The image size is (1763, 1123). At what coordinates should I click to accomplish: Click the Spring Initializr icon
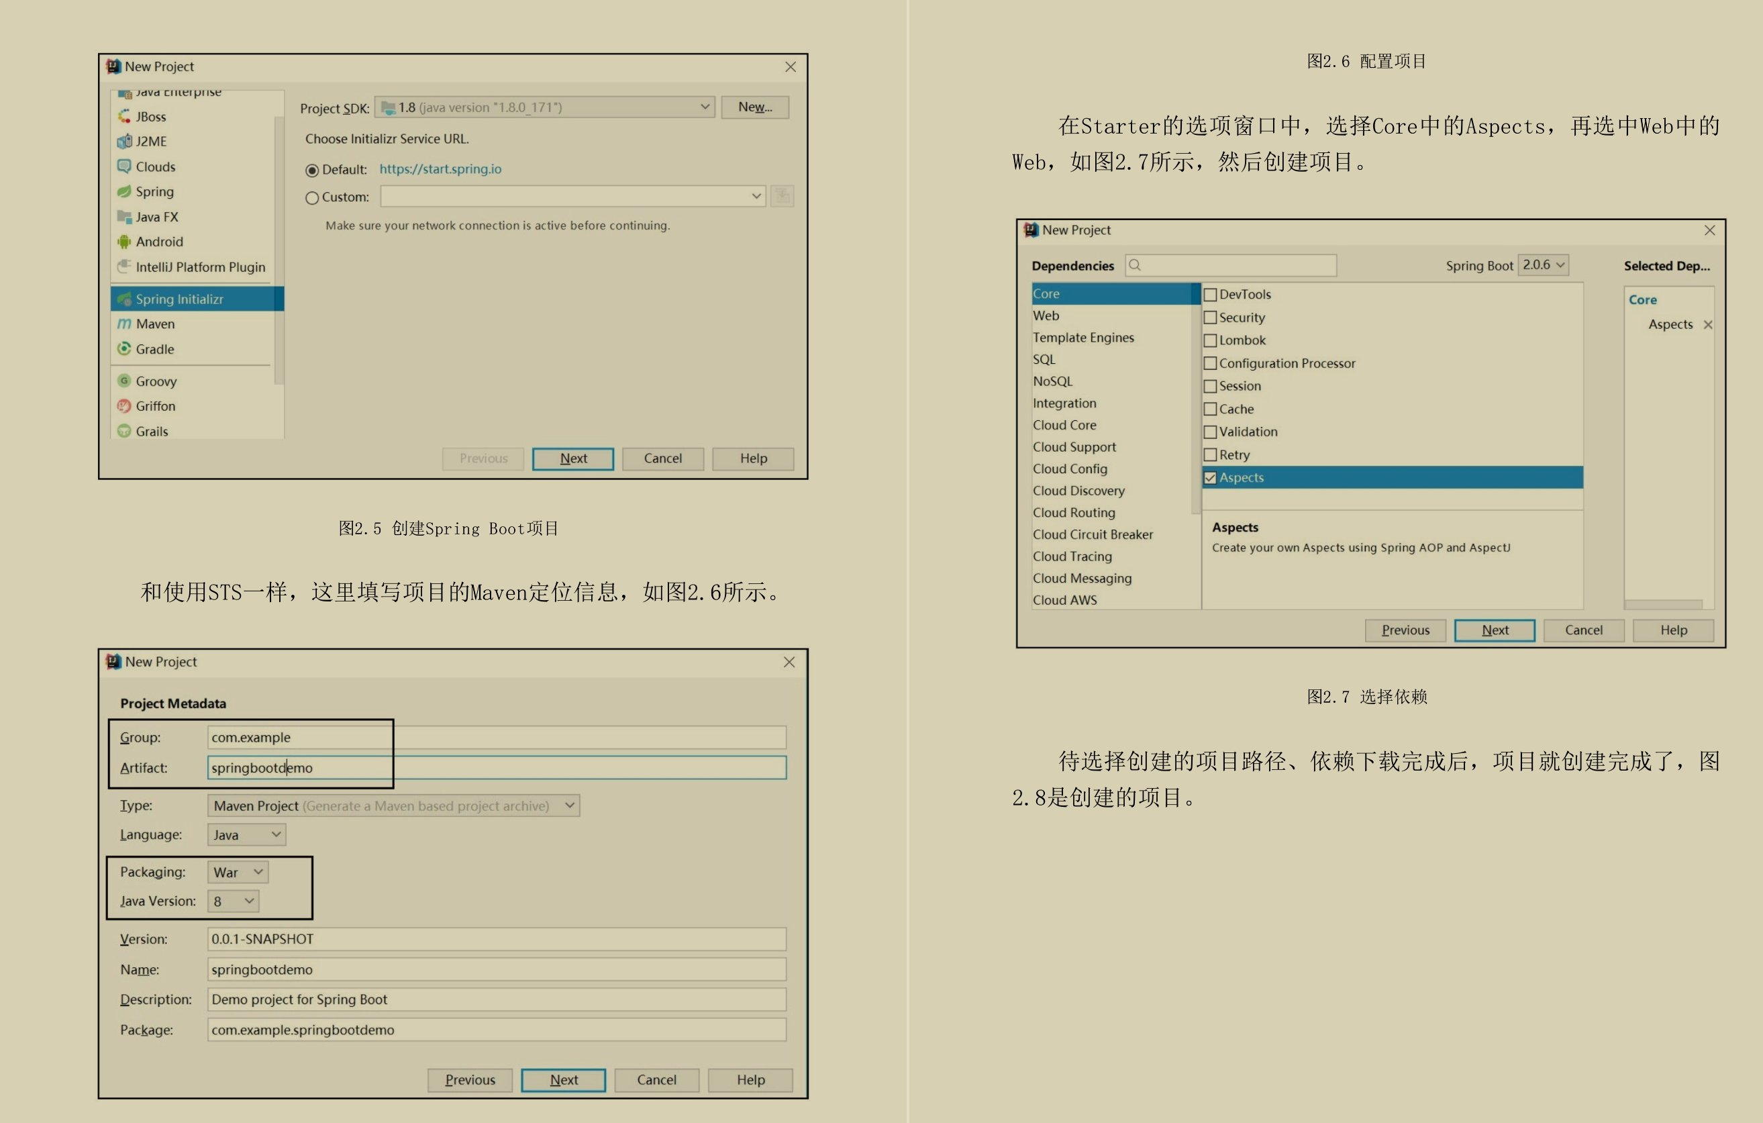[x=124, y=299]
